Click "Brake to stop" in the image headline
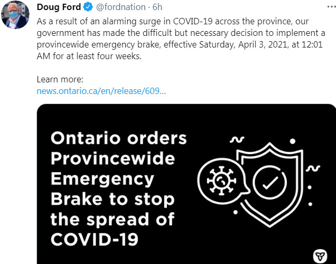The width and height of the screenshot is (336, 264). 112,199
